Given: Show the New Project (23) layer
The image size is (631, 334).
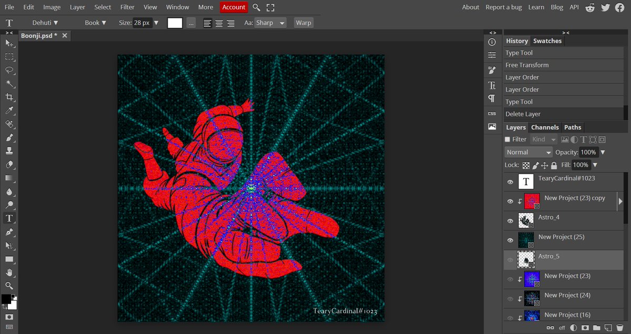Looking at the screenshot, I should tap(510, 279).
